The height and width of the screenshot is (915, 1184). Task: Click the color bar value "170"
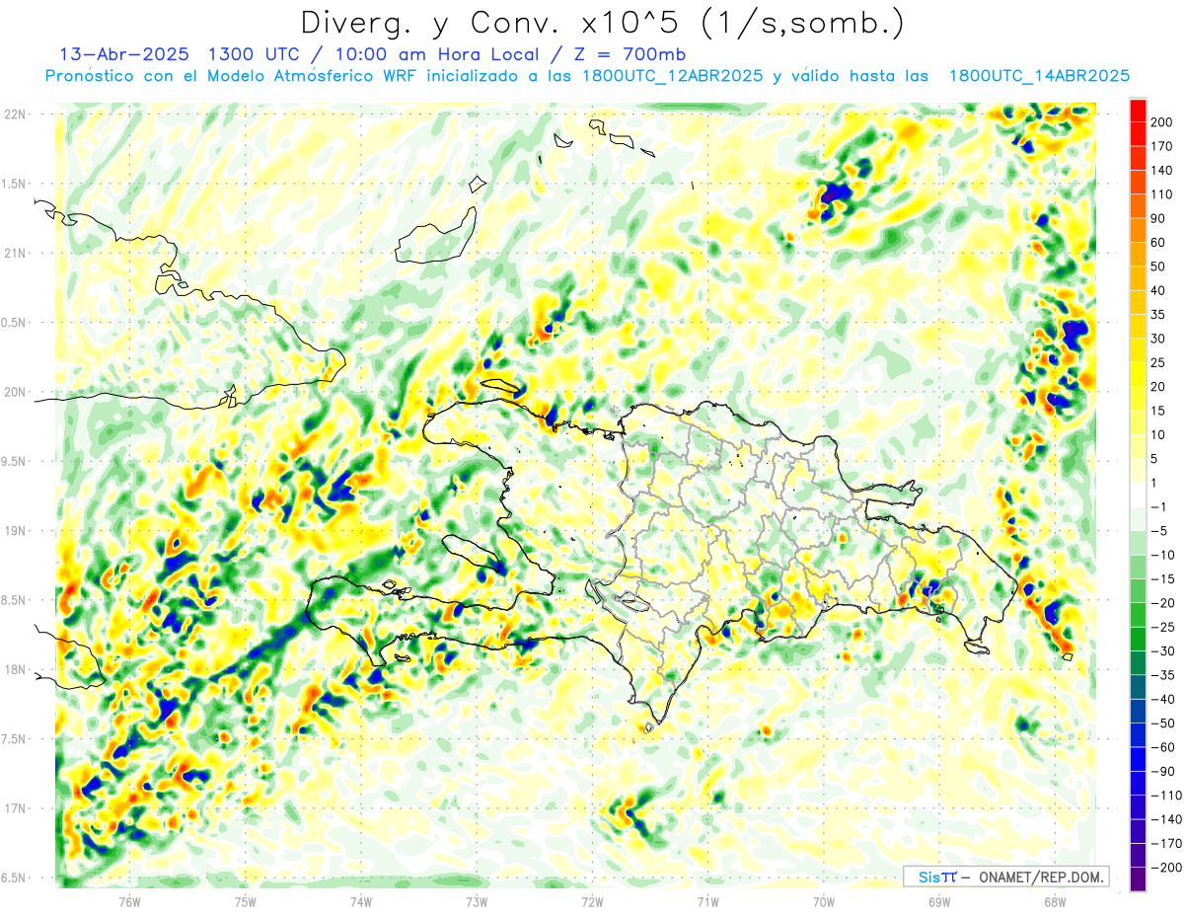click(1161, 146)
